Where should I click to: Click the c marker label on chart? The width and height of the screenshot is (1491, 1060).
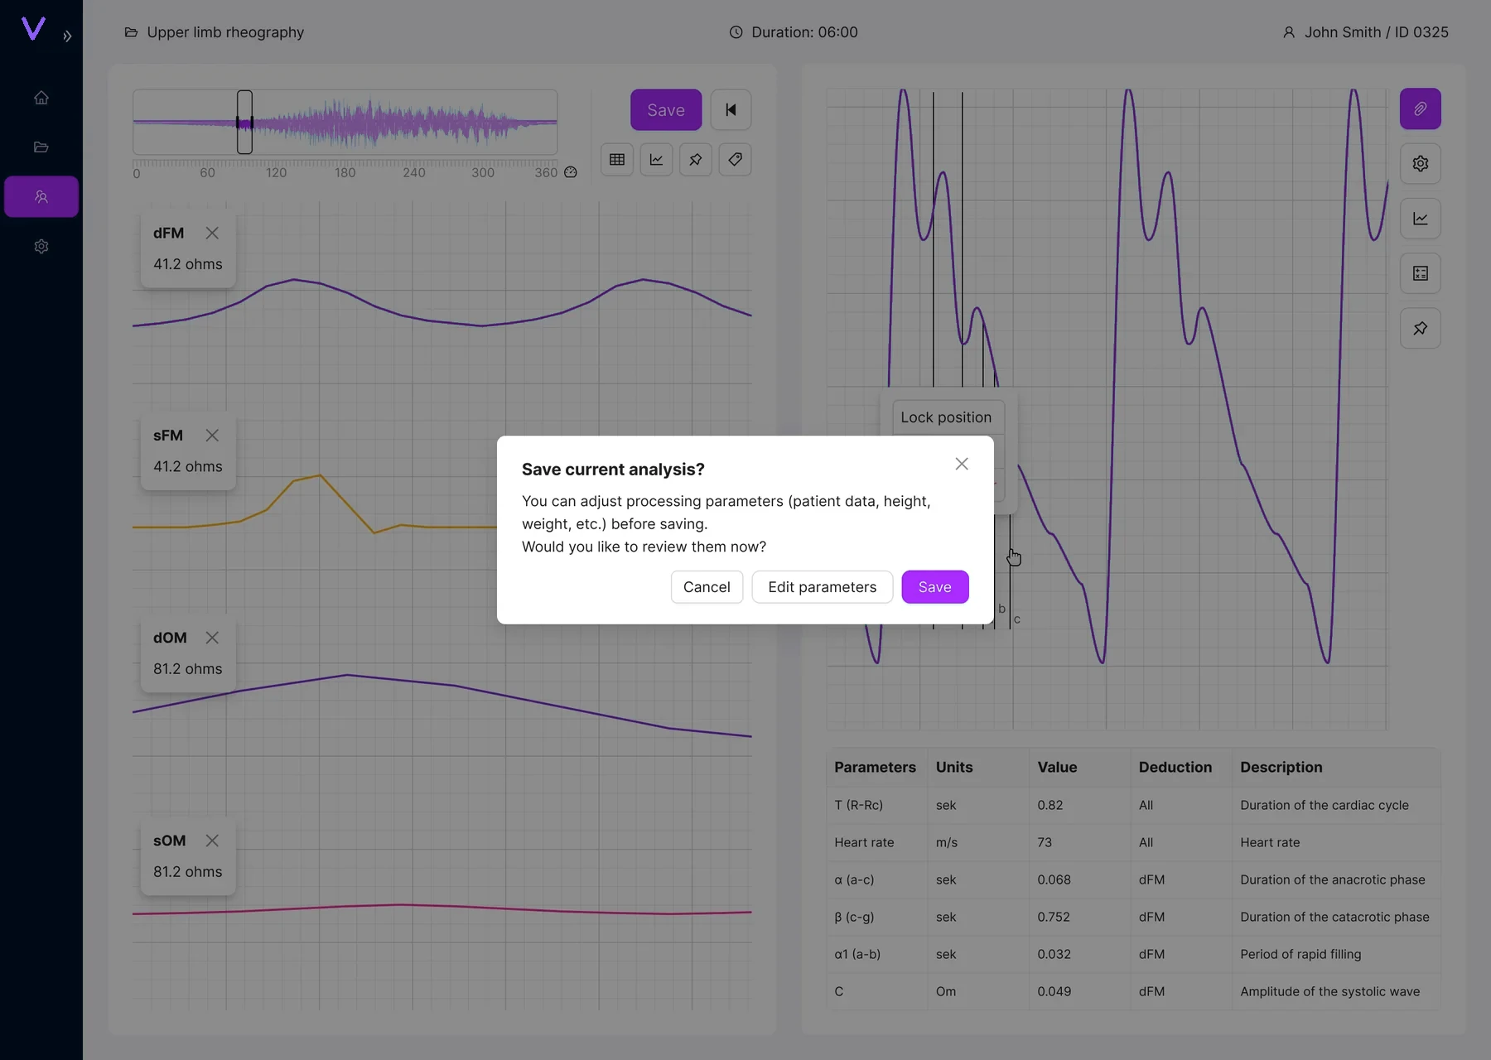[1017, 619]
